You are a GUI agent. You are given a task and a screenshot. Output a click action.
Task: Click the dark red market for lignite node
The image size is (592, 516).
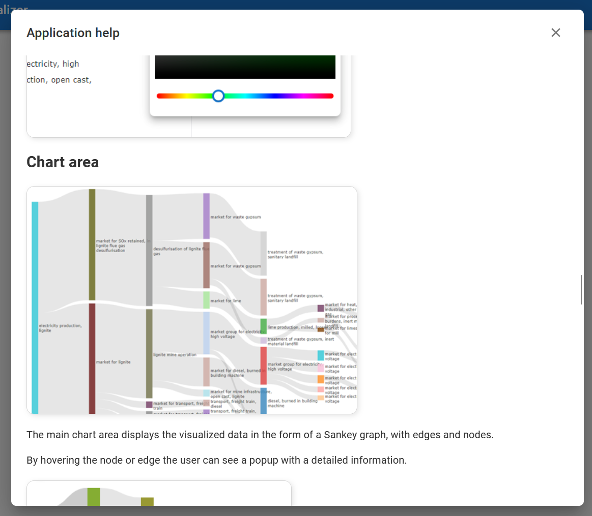(92, 359)
